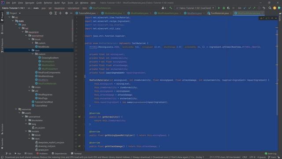Click the CRLF line separator in status bar
Viewport: 282px width, 159px height.
tap(245, 157)
